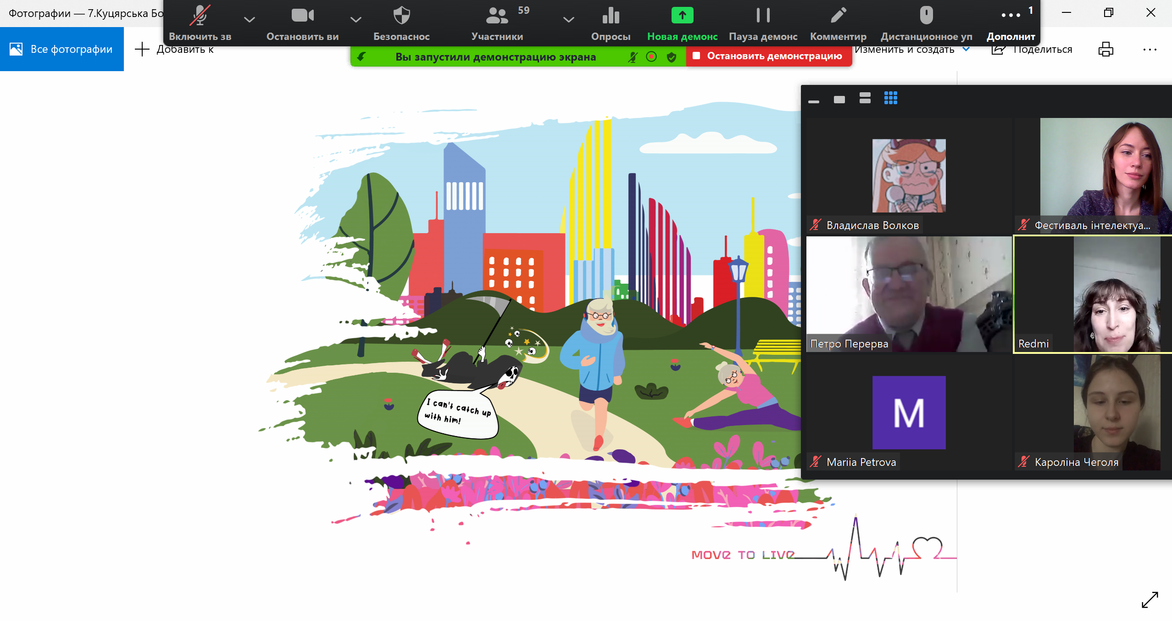Click Остановить демонстрацию stop share button
Viewport: 1172px width, 621px height.
769,56
